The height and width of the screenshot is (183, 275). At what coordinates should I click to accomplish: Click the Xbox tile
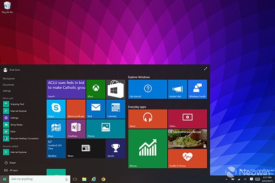[96, 89]
